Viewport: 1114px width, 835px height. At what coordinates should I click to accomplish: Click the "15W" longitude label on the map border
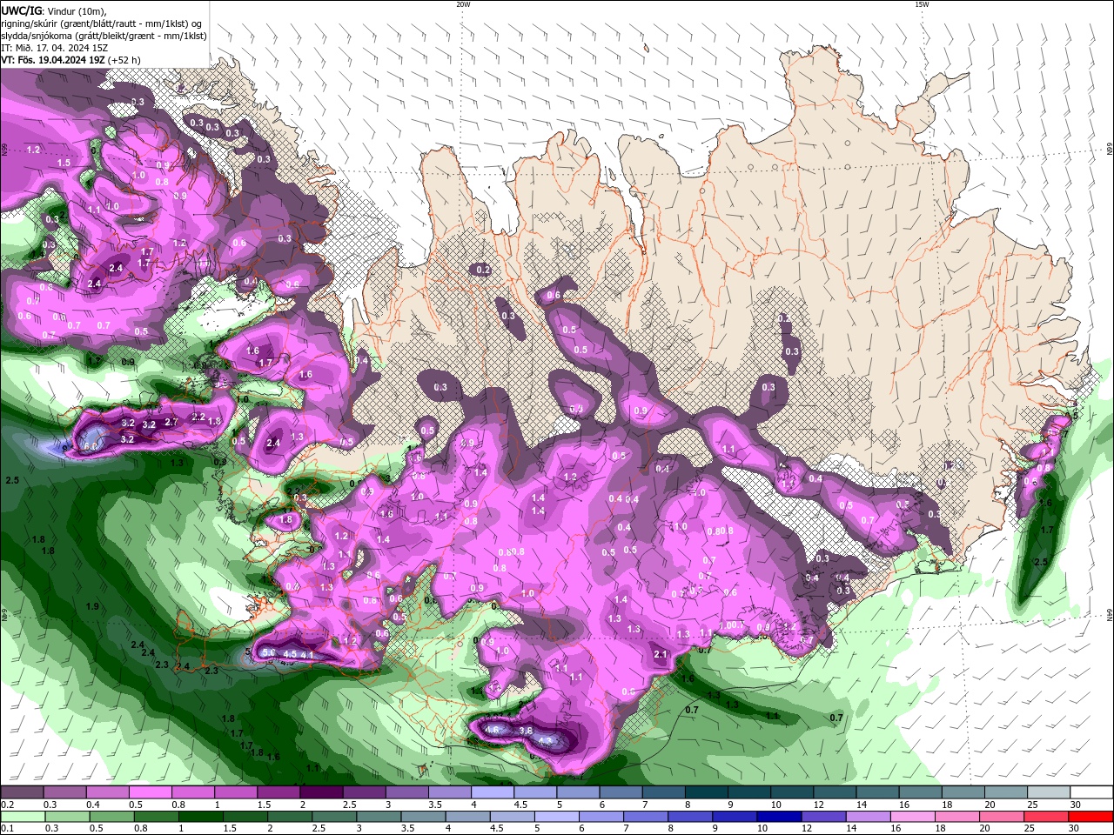922,4
